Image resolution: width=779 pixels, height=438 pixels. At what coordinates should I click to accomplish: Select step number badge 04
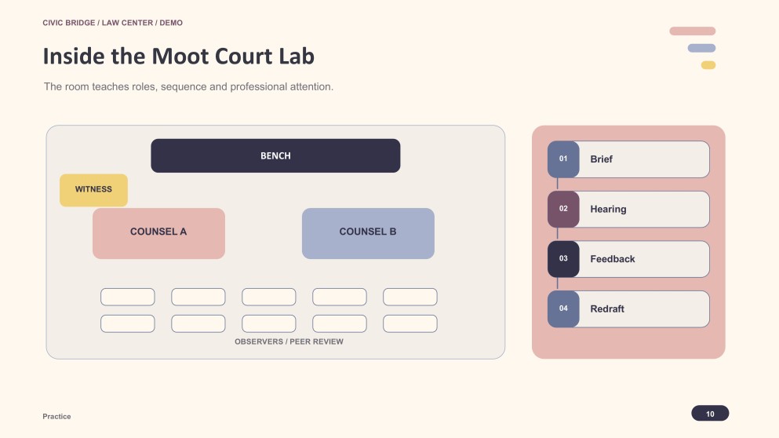point(563,308)
